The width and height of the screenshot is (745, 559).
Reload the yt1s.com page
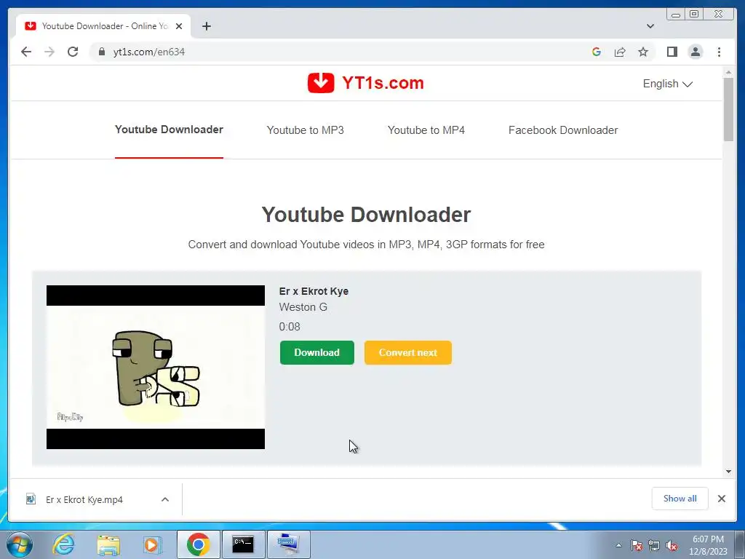pos(73,52)
